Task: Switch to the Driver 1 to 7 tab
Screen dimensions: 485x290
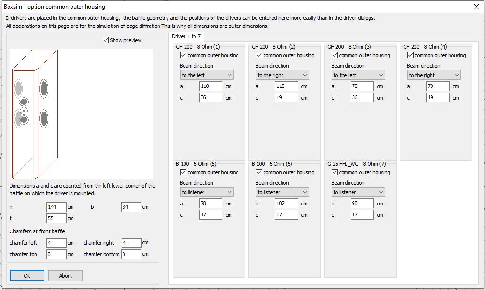Action: pyautogui.click(x=186, y=36)
